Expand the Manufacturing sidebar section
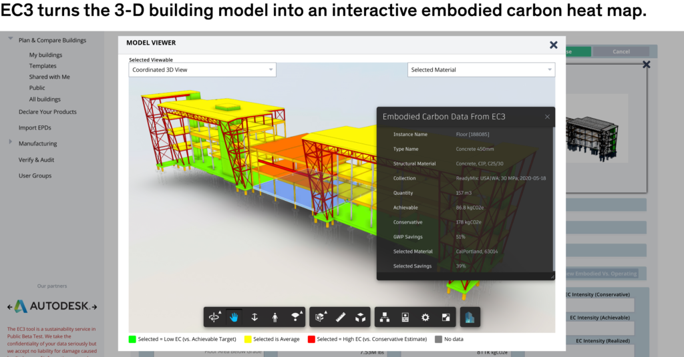This screenshot has width=684, height=357. 11,142
